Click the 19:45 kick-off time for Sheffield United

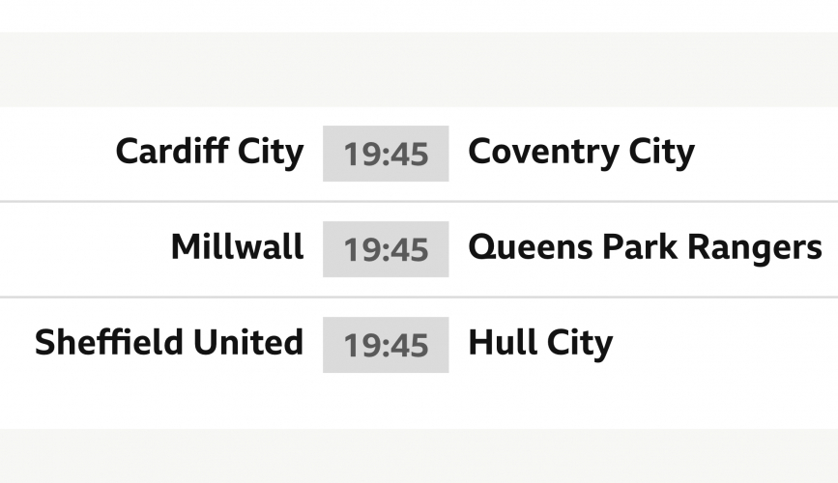[x=386, y=344]
